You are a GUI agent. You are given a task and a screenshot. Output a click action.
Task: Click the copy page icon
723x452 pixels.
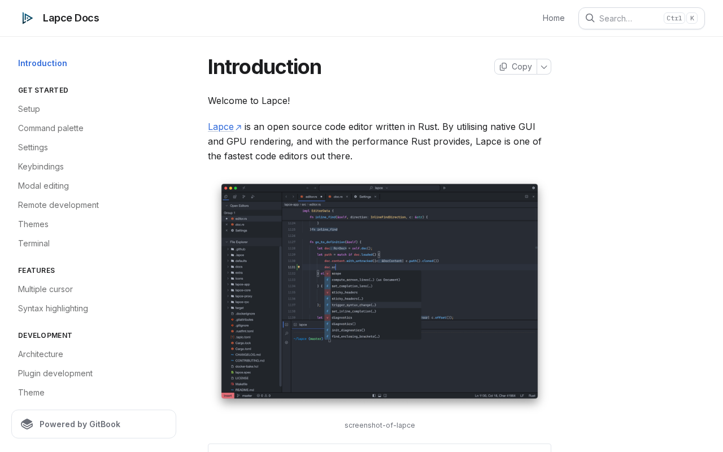[x=503, y=67]
